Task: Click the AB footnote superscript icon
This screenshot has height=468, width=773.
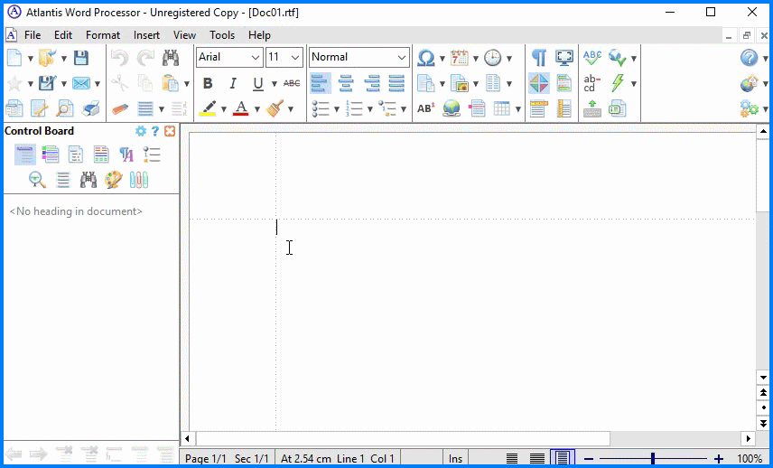Action: point(425,108)
